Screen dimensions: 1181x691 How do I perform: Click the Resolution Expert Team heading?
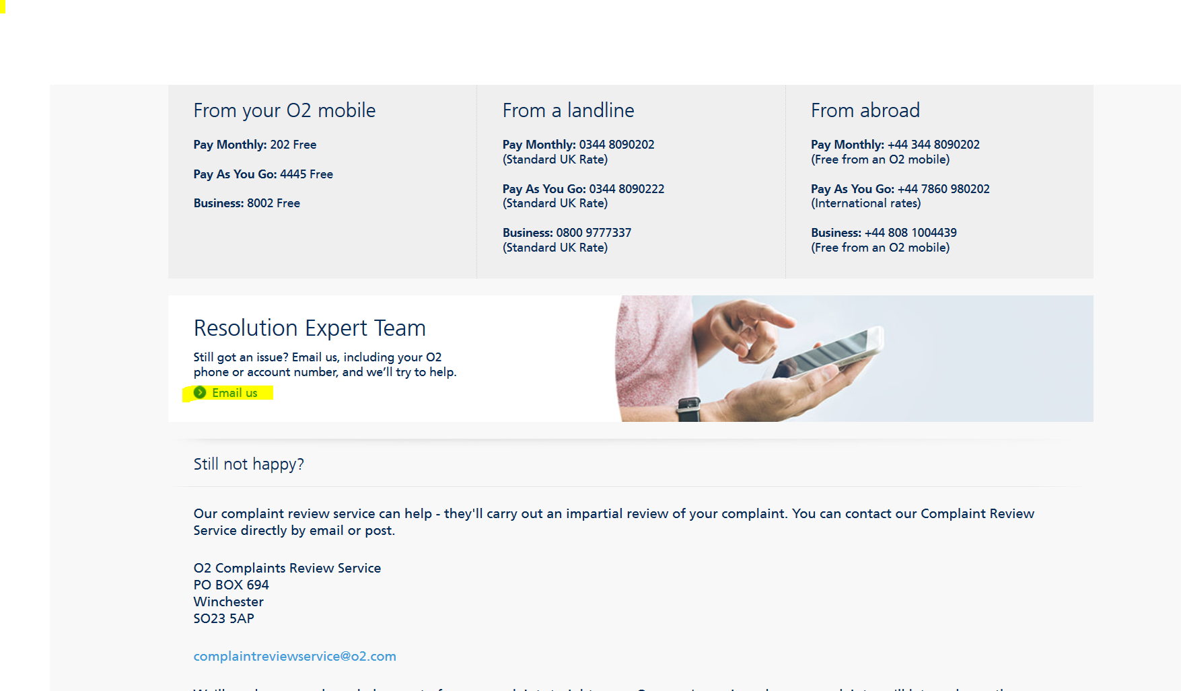click(x=310, y=328)
